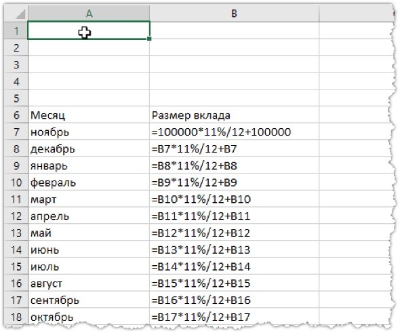Select row 12 header
400x333 pixels.
tap(16, 216)
